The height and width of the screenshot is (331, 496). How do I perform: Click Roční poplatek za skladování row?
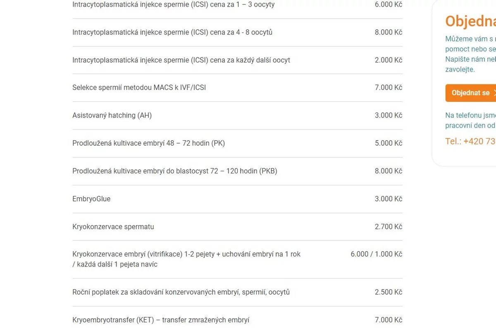237,292
